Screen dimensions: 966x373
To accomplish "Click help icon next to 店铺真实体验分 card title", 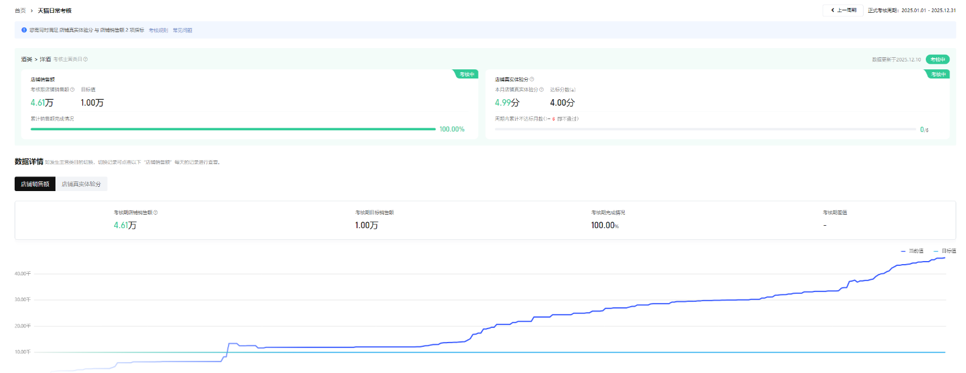I will tap(532, 80).
